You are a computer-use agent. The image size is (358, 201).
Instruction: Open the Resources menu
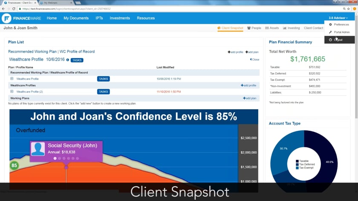point(146,18)
